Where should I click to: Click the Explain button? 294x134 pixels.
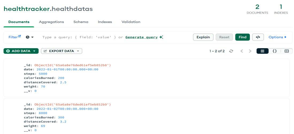(203, 37)
